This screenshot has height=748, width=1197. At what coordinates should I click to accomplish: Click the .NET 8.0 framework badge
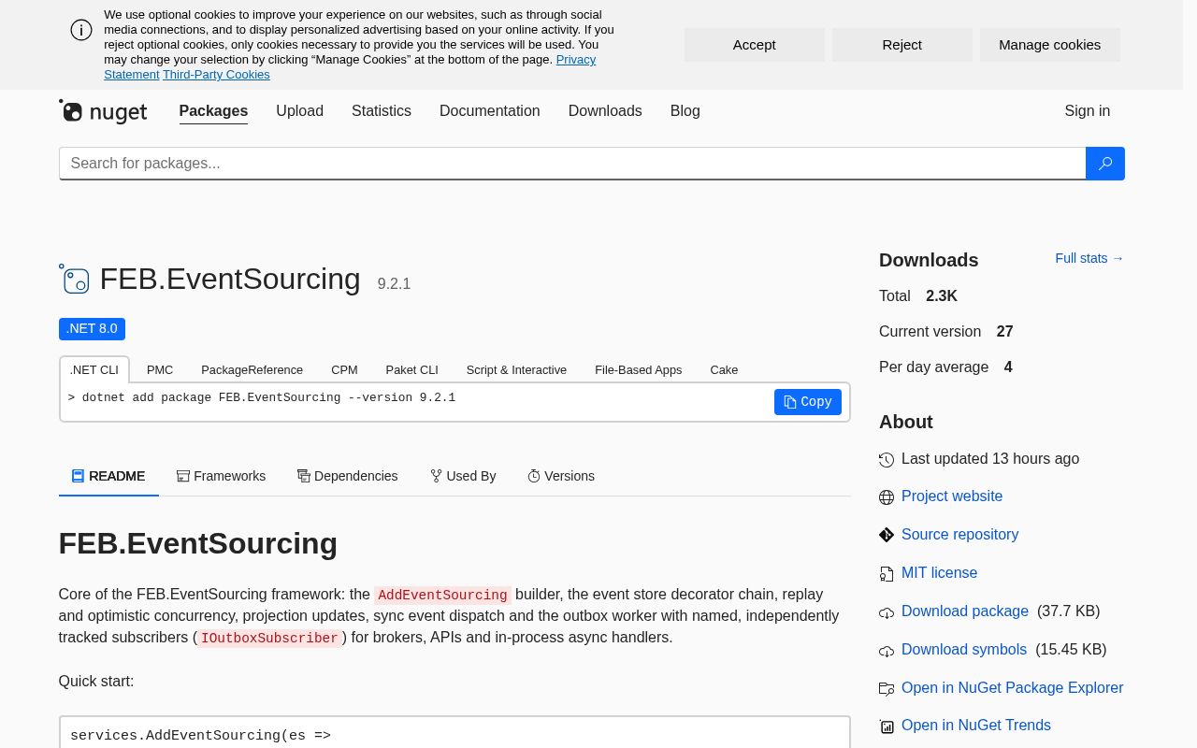(x=92, y=329)
